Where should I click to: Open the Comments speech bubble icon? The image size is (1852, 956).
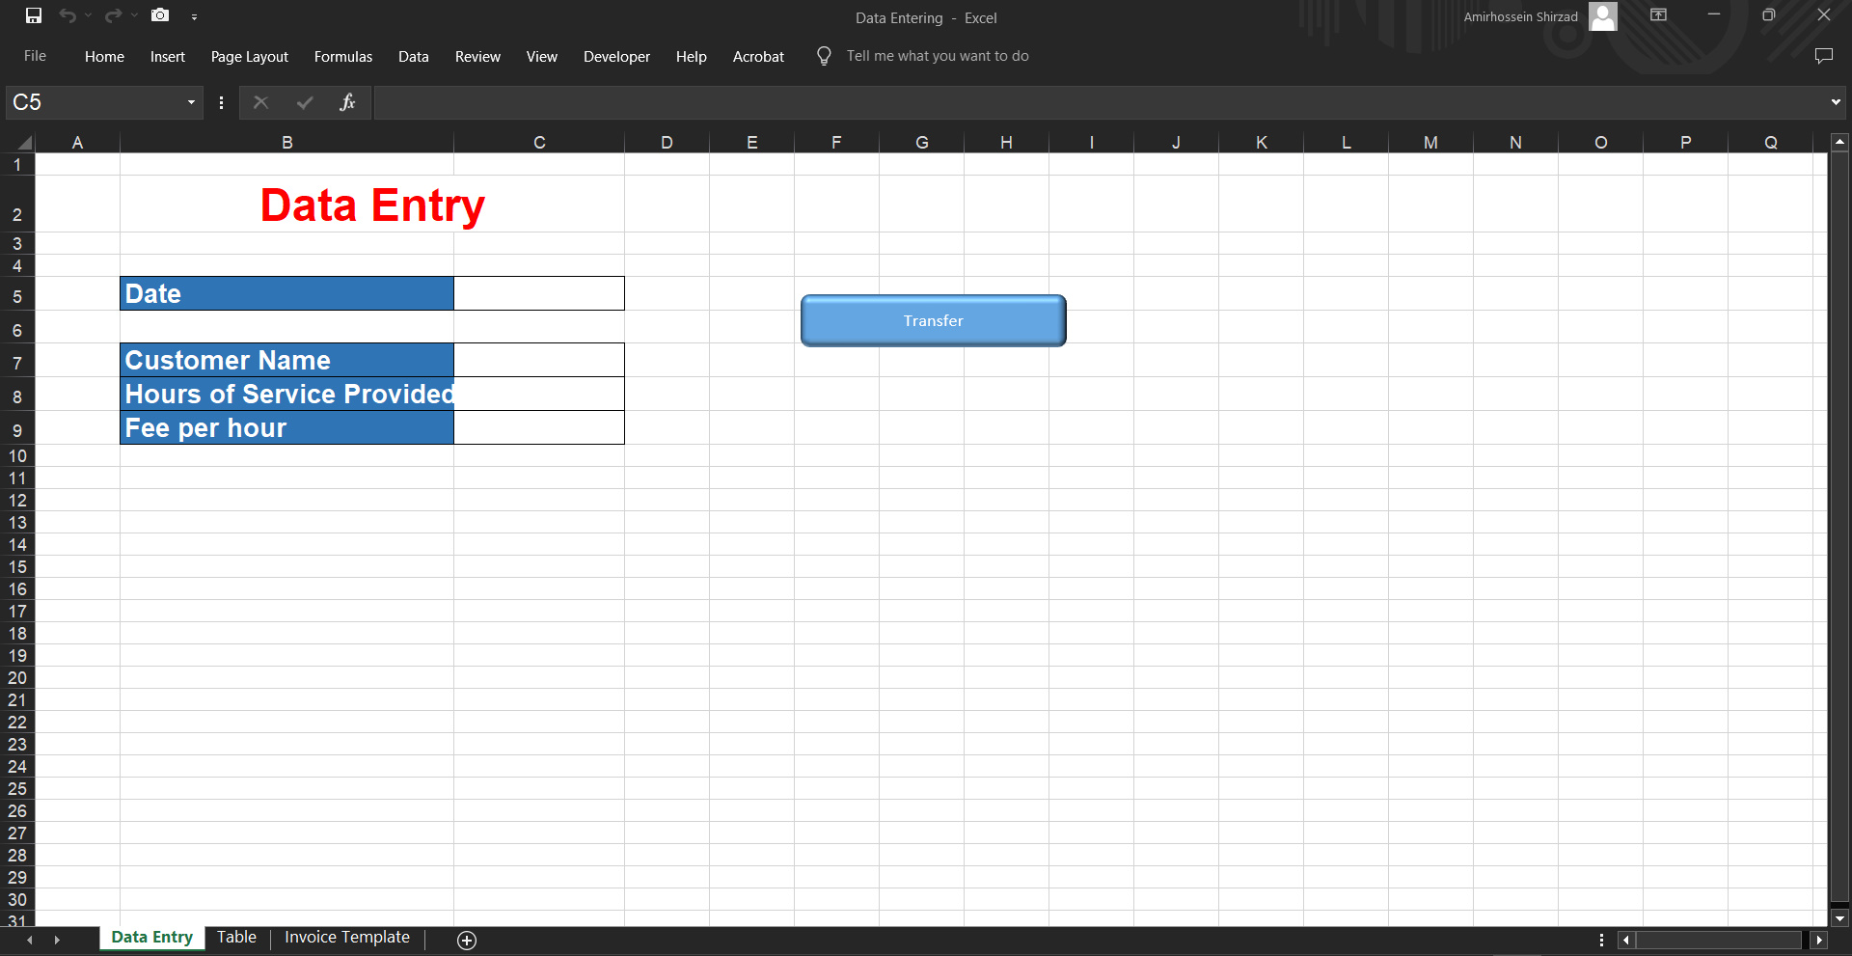tap(1823, 56)
